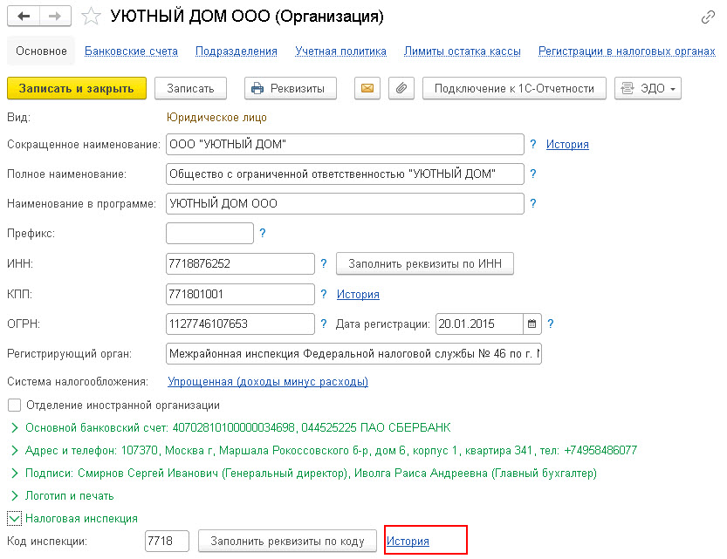
Task: Open Регистрации в налоговых органах tab
Action: [627, 51]
